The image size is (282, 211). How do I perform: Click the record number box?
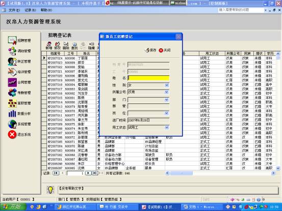75,173
